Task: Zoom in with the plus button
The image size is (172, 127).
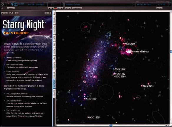Action: click(161, 8)
